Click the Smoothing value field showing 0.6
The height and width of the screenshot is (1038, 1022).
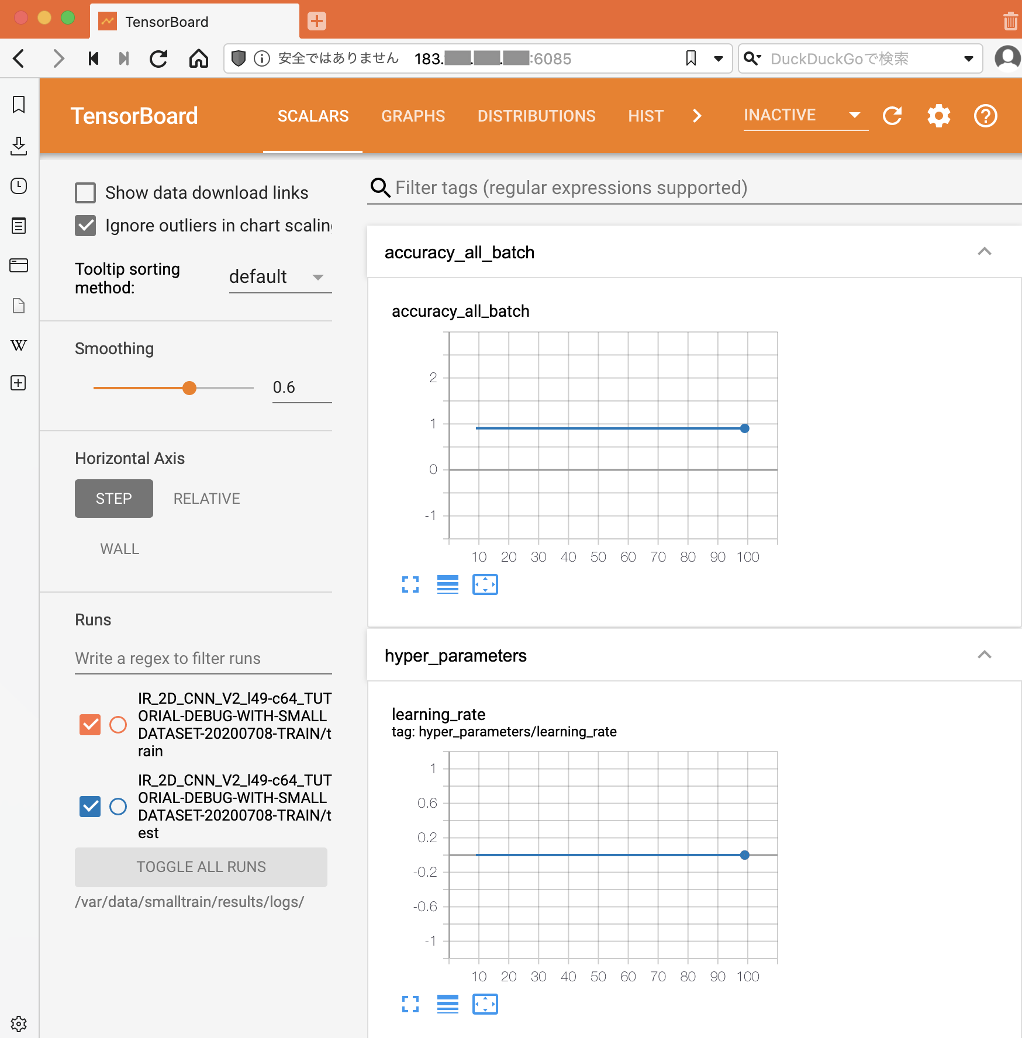tap(302, 387)
